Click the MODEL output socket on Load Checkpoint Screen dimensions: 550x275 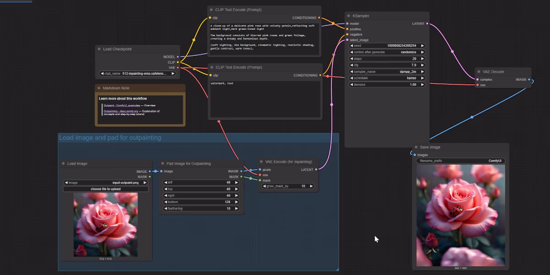tap(178, 57)
